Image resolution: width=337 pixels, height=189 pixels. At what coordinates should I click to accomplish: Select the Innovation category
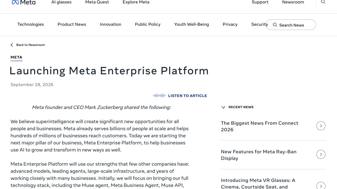110,24
